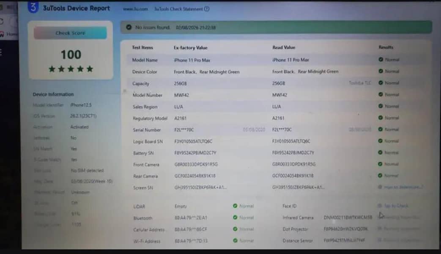
Task: Select the iPhone12,5 model identifier value
Action: [x=81, y=105]
